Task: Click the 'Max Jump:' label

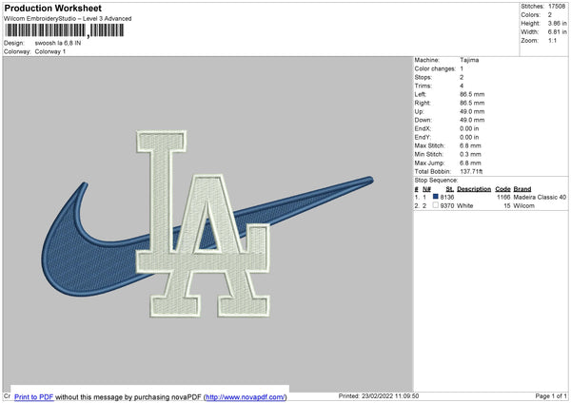Action: (429, 163)
